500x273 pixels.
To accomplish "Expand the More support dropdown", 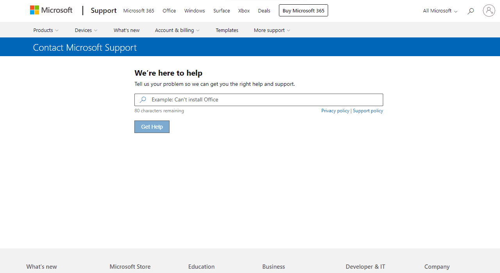I will point(271,30).
